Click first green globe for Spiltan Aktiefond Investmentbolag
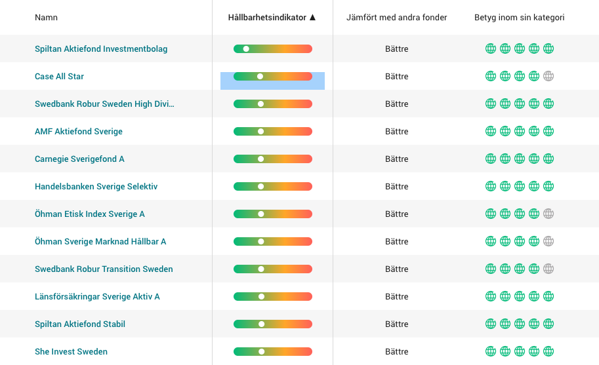This screenshot has height=365, width=599. 491,48
